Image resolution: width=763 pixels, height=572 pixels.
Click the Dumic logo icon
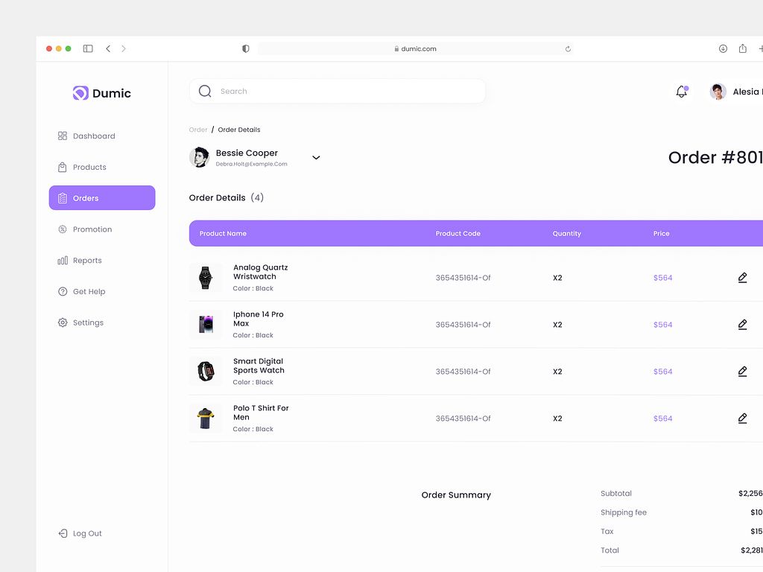point(80,93)
